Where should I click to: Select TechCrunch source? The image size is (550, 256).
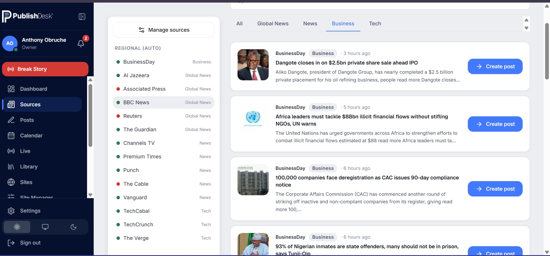coord(164,225)
